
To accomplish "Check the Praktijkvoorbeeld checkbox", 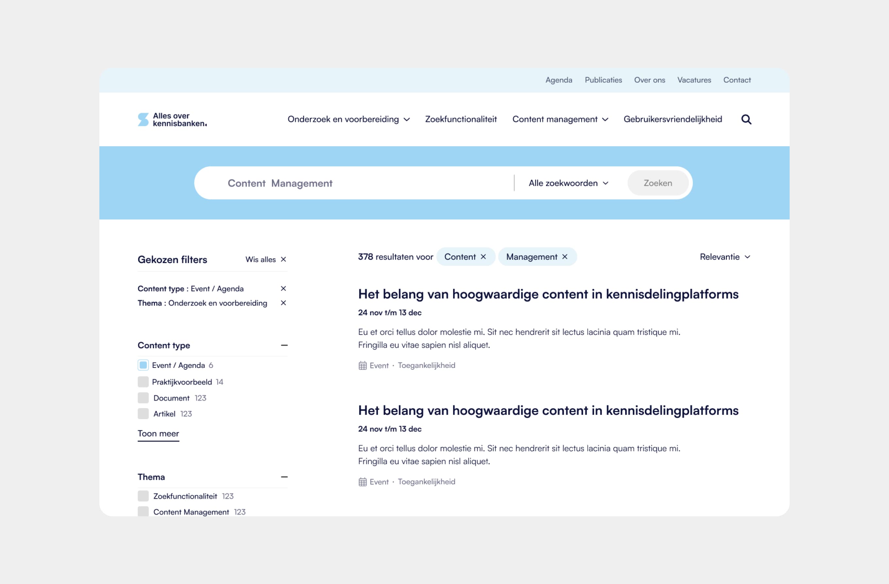I will (143, 382).
